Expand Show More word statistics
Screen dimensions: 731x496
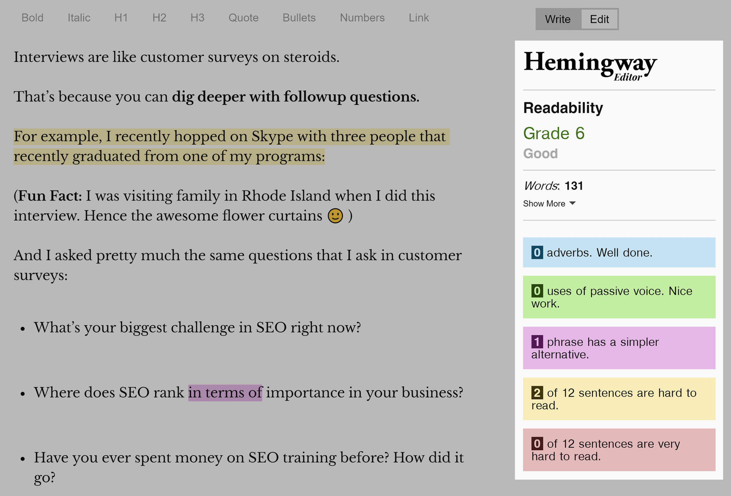pyautogui.click(x=549, y=203)
